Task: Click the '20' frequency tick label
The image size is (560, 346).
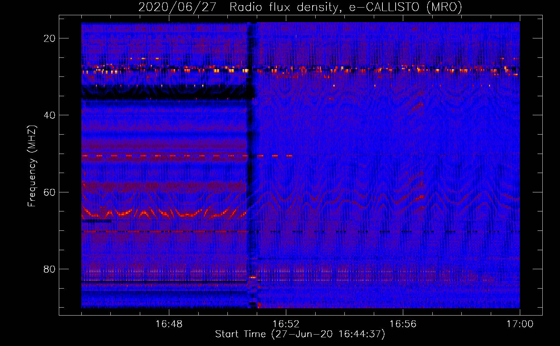Action: [49, 38]
